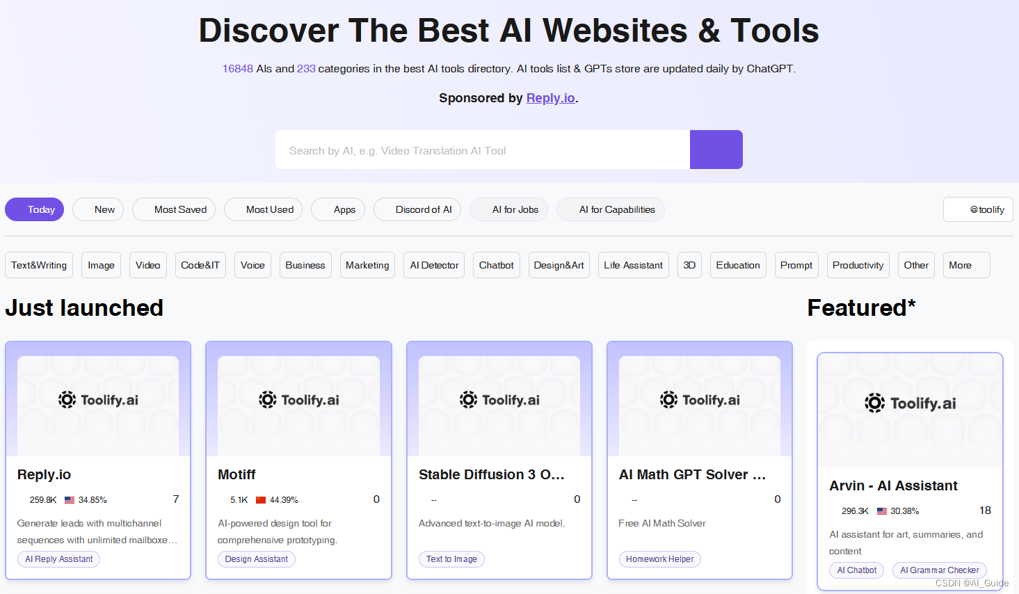Focus the Search by AI input field
This screenshot has height=594, width=1019.
coord(483,150)
